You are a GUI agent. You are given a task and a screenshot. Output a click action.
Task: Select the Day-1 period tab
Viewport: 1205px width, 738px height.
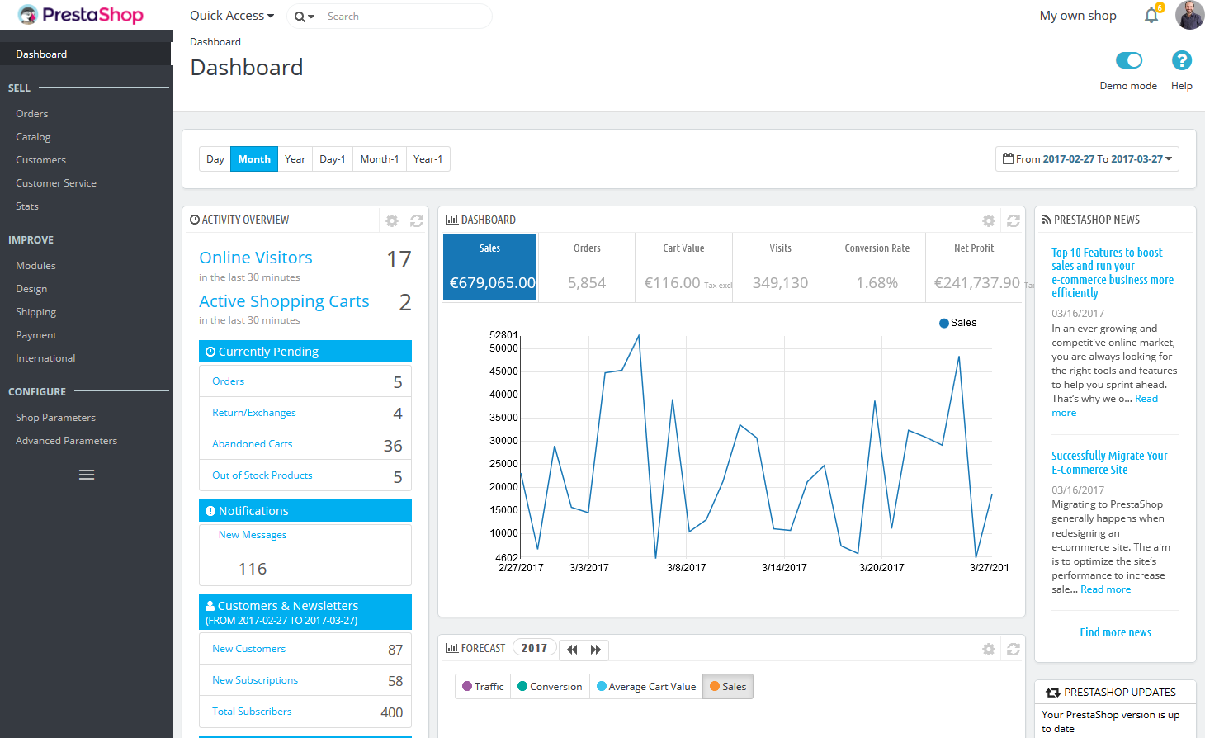333,159
